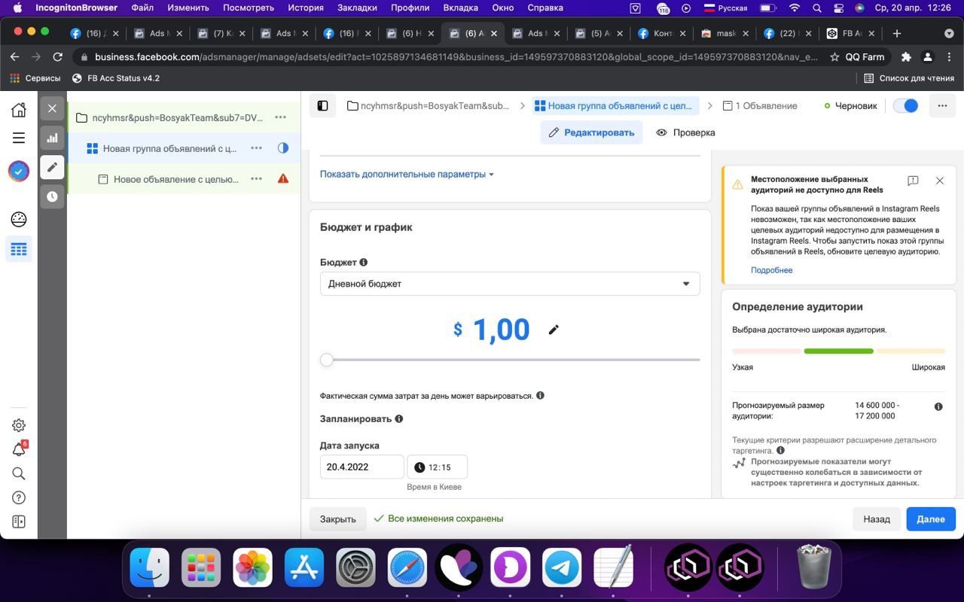Open Telegram from the Dock
Viewport: 964px width, 602px height.
(x=562, y=567)
